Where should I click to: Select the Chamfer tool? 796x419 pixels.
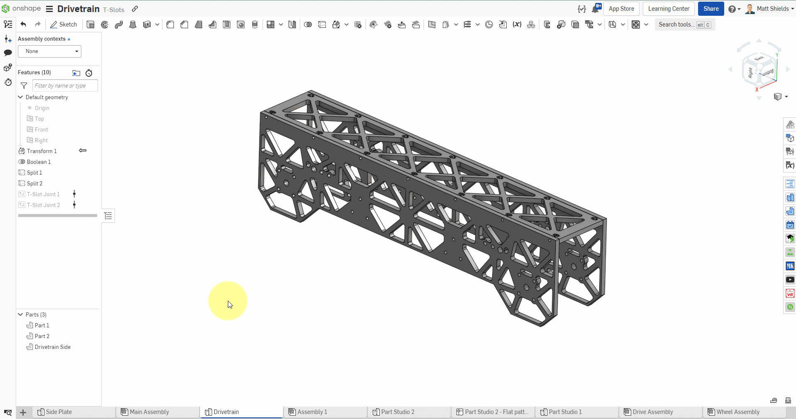(x=184, y=25)
